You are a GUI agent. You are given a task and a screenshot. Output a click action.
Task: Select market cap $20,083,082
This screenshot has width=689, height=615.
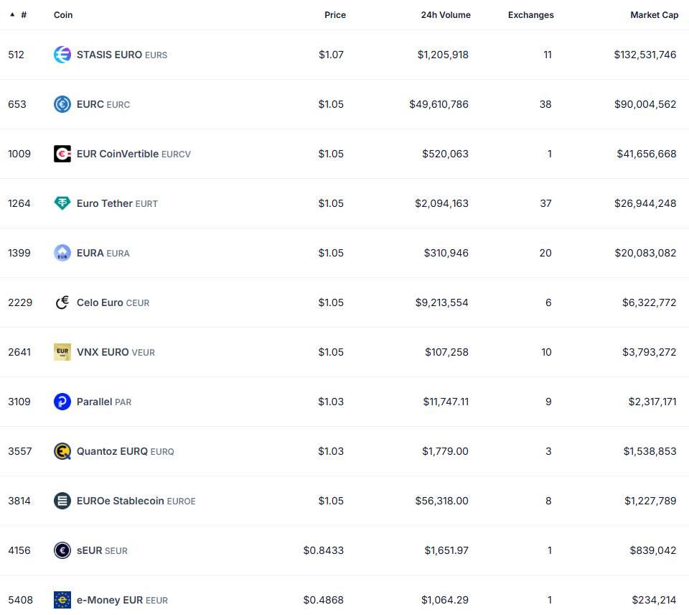point(645,253)
